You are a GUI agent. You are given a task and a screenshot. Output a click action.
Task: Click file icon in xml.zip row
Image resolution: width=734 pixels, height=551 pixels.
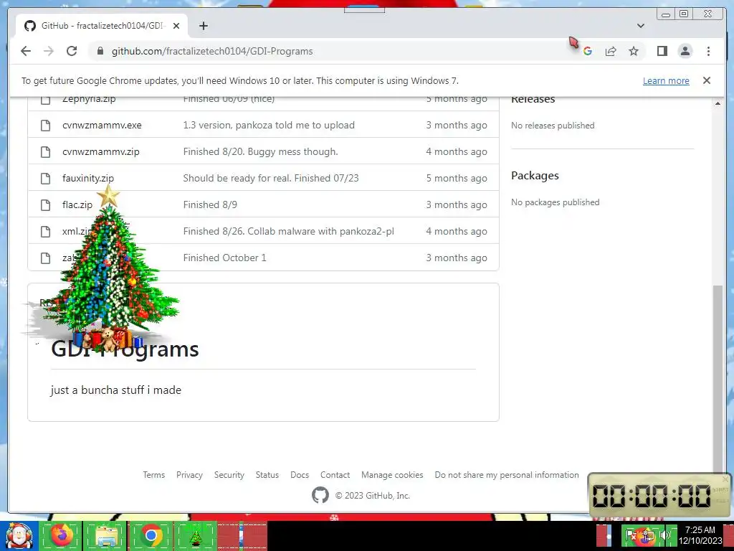pos(45,232)
